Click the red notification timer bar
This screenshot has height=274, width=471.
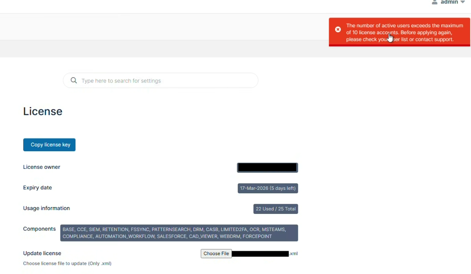(x=399, y=45)
